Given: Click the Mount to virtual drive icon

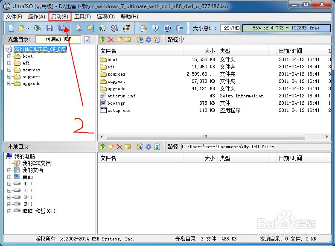Looking at the screenshot, I should pos(114,28).
